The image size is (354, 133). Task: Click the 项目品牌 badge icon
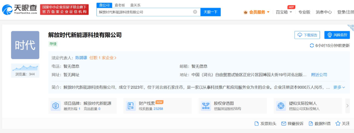point(55,106)
